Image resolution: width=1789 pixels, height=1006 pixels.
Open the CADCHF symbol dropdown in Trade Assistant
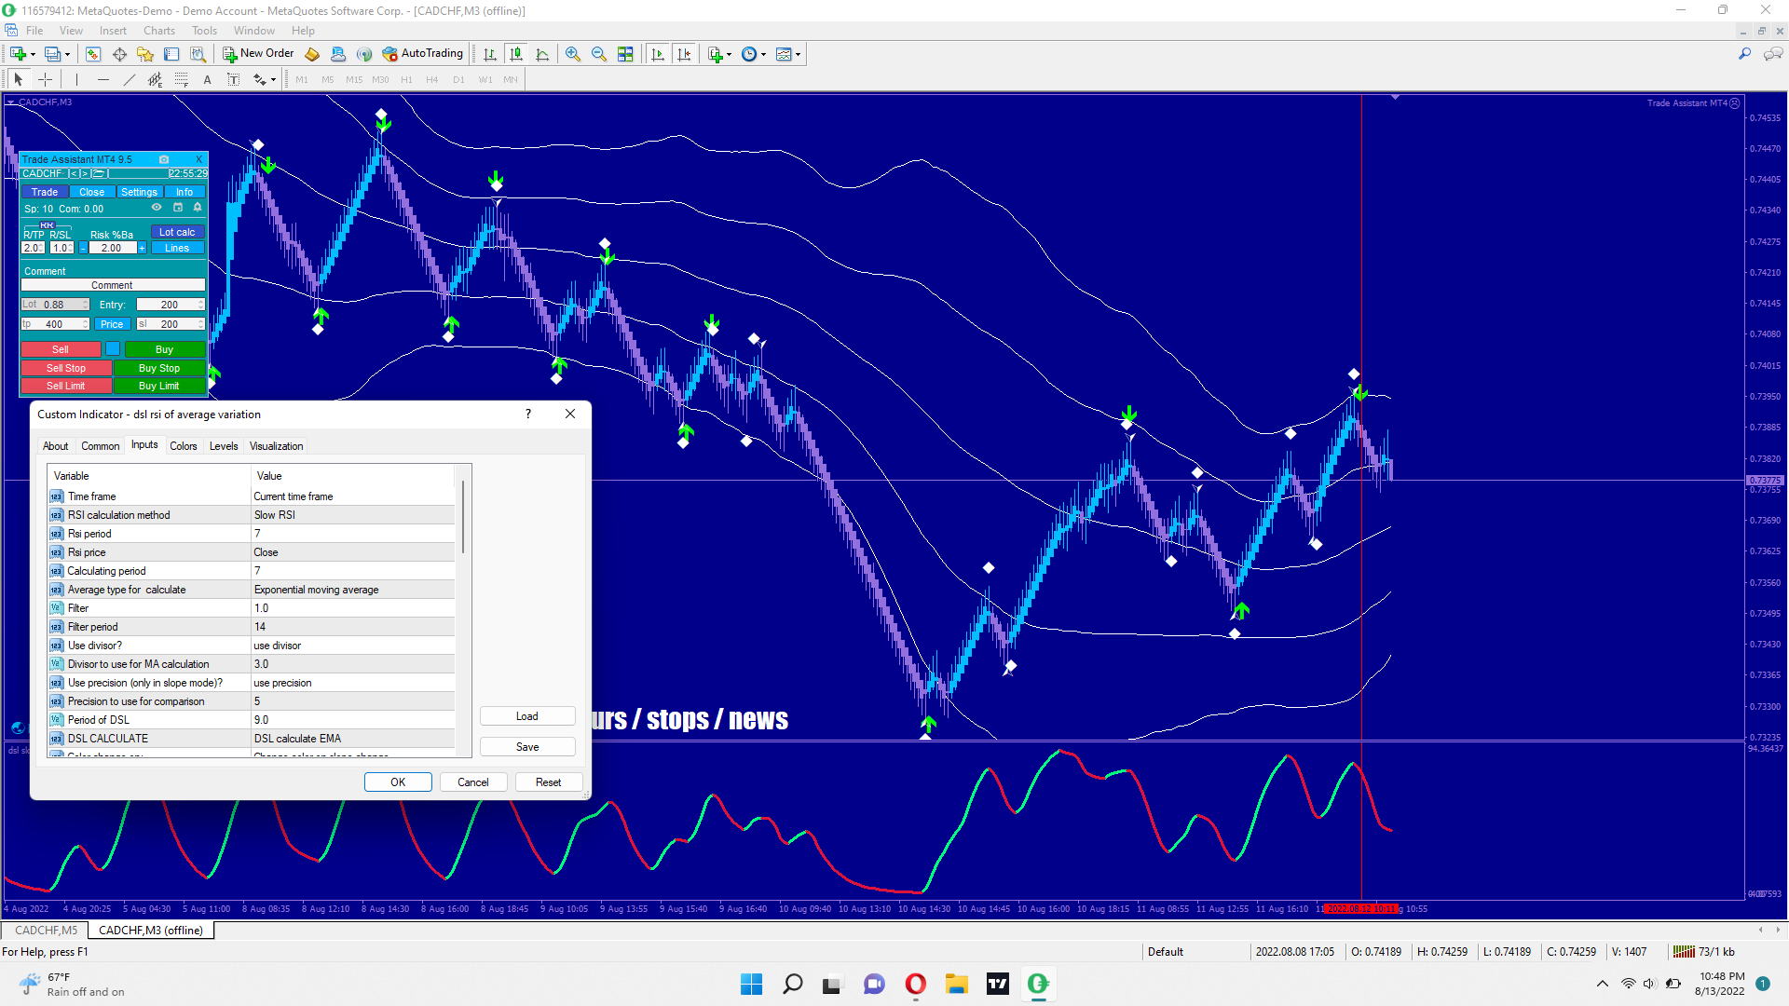coord(42,173)
